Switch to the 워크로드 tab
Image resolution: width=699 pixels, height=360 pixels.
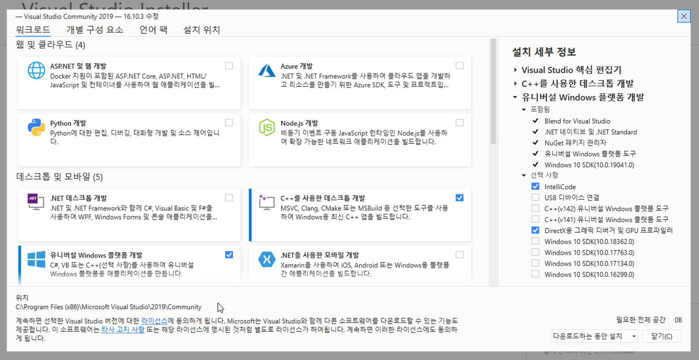[x=33, y=30]
